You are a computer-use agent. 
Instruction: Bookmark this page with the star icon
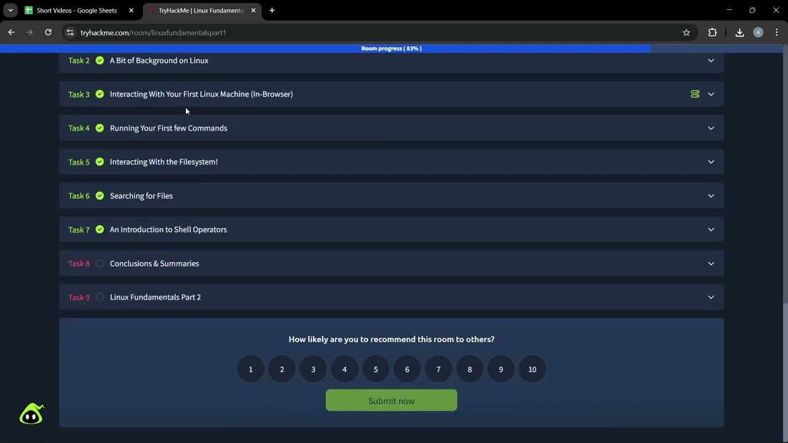686,33
